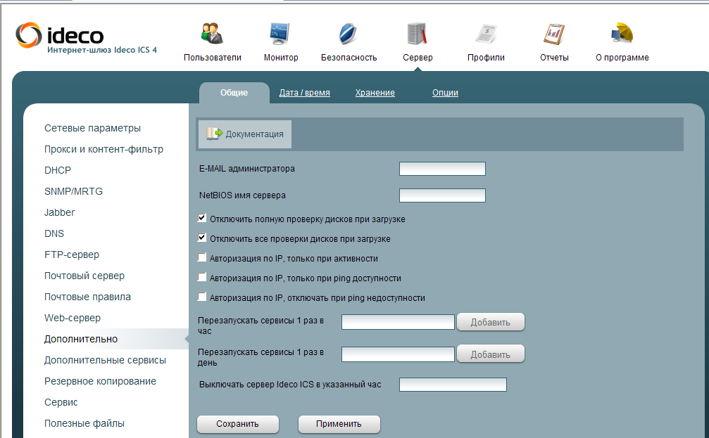Click Добавить for hourly service restart
709x438 pixels.
pos(491,322)
